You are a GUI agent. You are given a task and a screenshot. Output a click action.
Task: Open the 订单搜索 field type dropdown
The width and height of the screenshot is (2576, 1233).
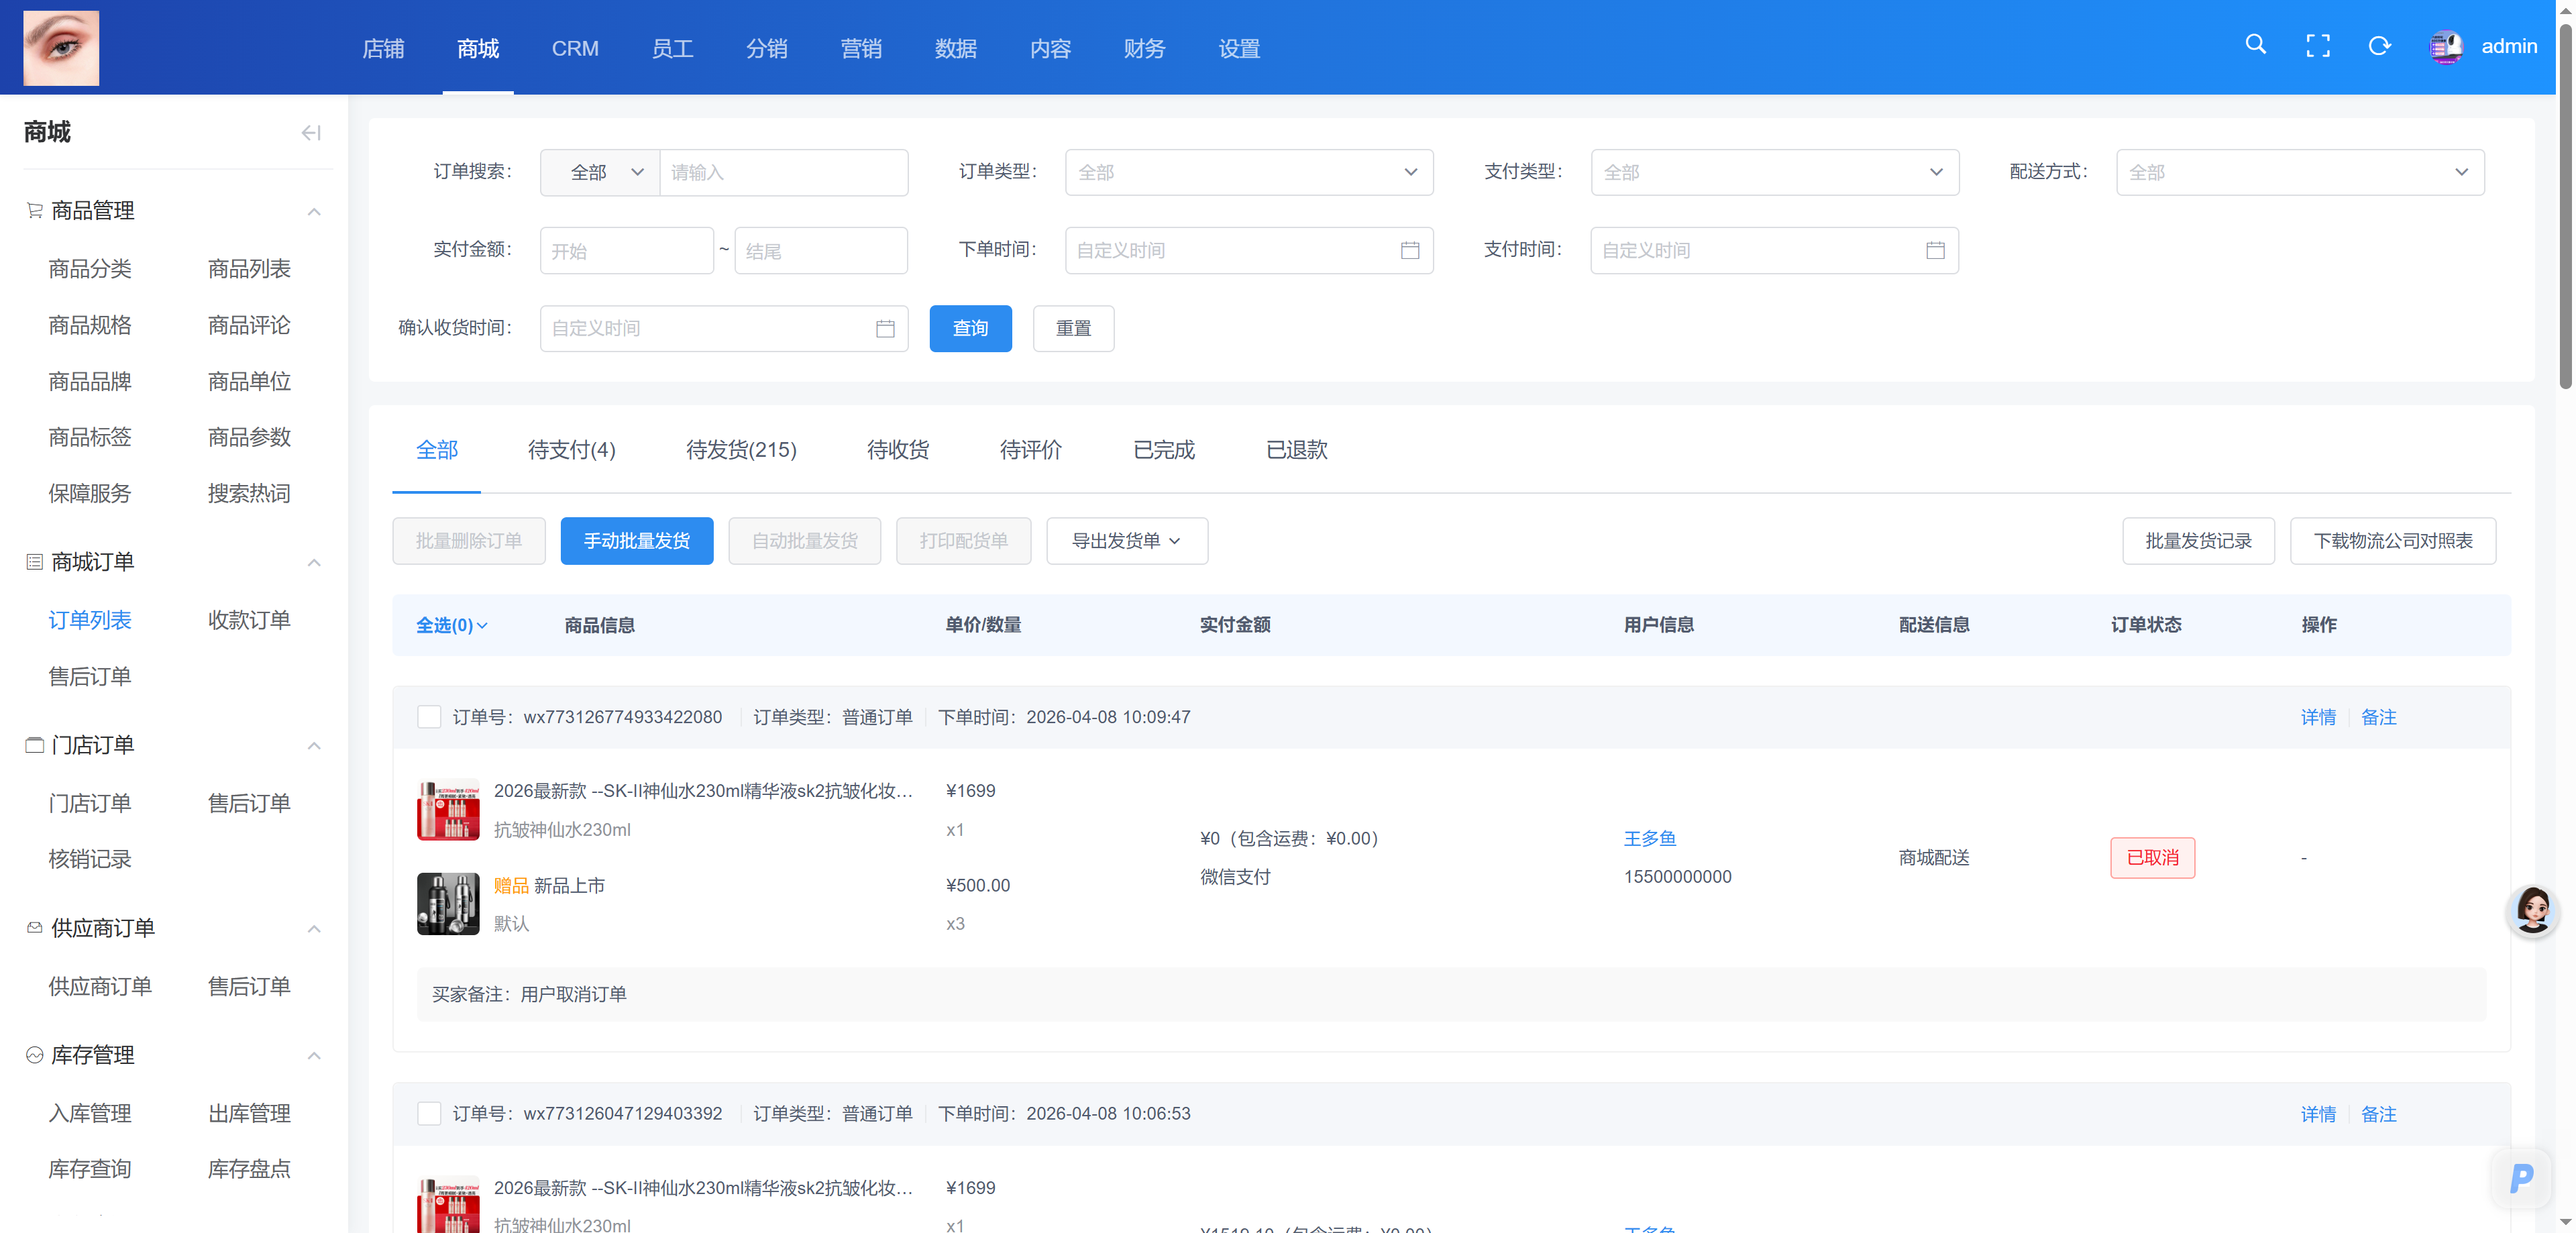(x=600, y=172)
